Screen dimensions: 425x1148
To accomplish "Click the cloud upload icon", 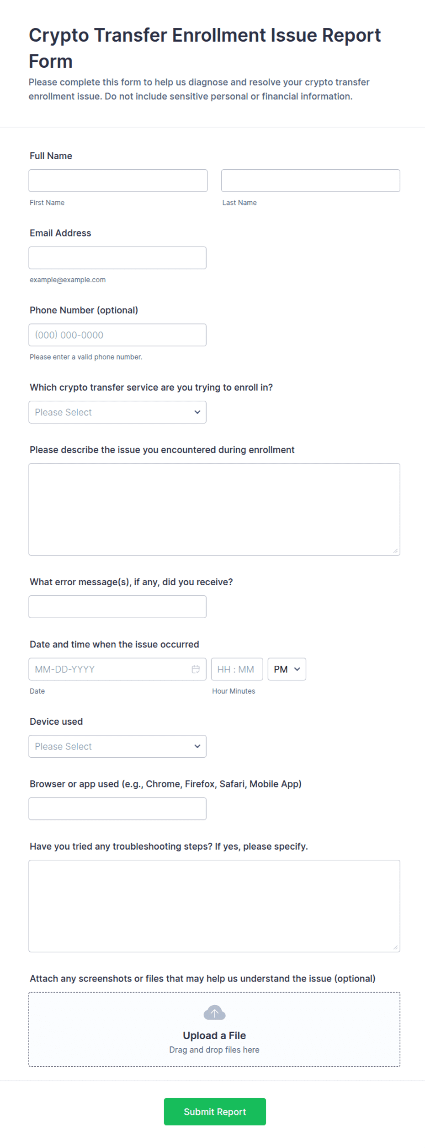I will 214,1013.
